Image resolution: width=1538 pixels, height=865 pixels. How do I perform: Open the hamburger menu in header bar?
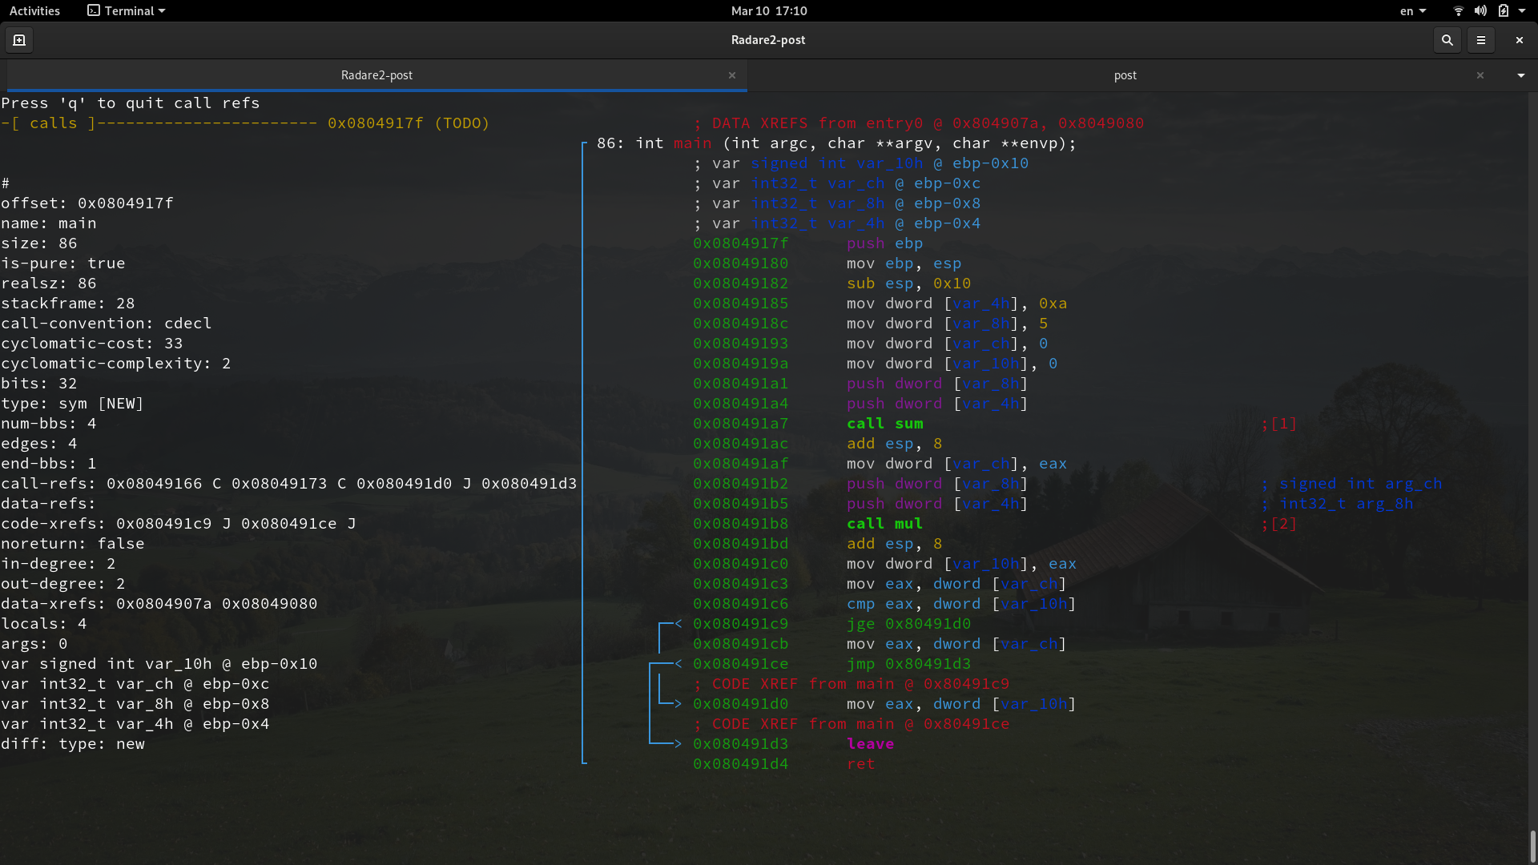[x=1480, y=40]
